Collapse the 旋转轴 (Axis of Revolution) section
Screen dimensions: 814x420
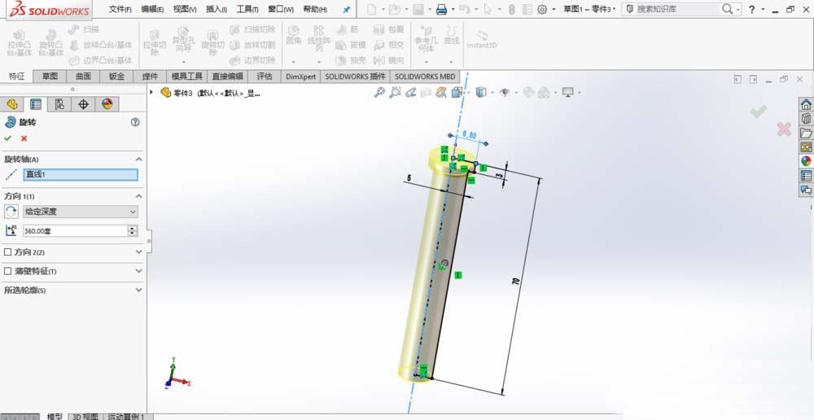138,160
